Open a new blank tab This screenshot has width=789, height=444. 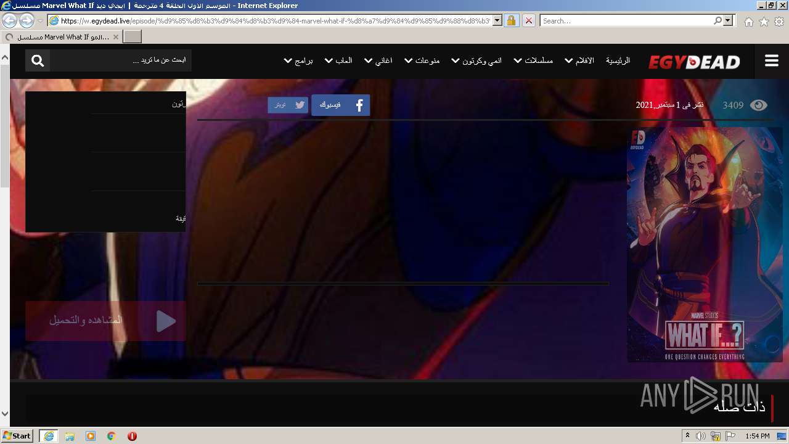pyautogui.click(x=133, y=37)
